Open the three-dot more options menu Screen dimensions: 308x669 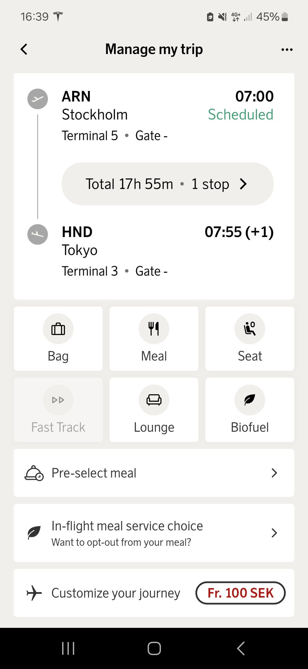287,50
